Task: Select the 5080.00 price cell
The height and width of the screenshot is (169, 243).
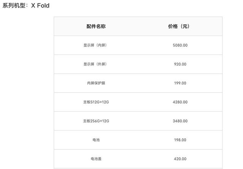Action: 180,45
